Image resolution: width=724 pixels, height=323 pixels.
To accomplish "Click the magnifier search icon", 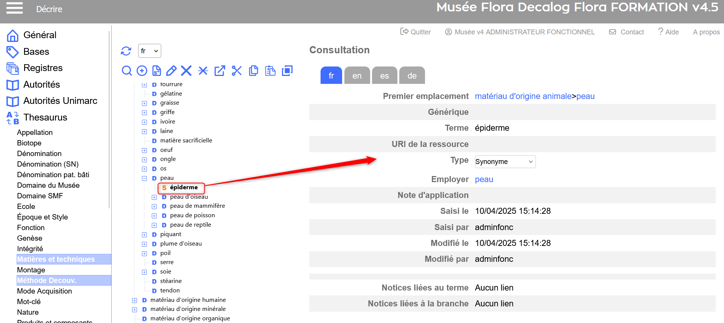I will coord(127,71).
